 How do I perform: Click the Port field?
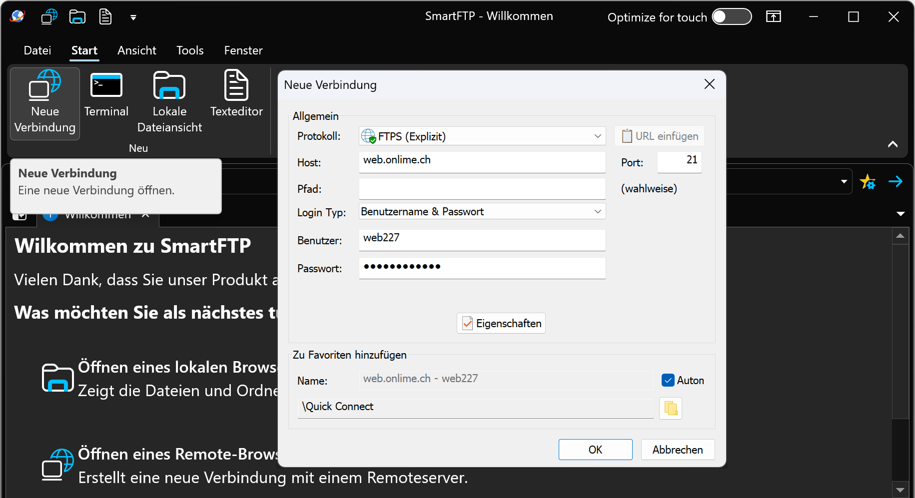(x=680, y=162)
